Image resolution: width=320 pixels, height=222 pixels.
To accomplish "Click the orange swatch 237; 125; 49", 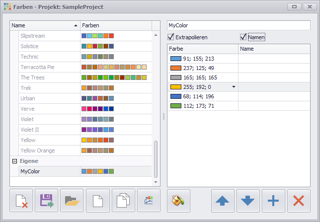I will point(176,68).
